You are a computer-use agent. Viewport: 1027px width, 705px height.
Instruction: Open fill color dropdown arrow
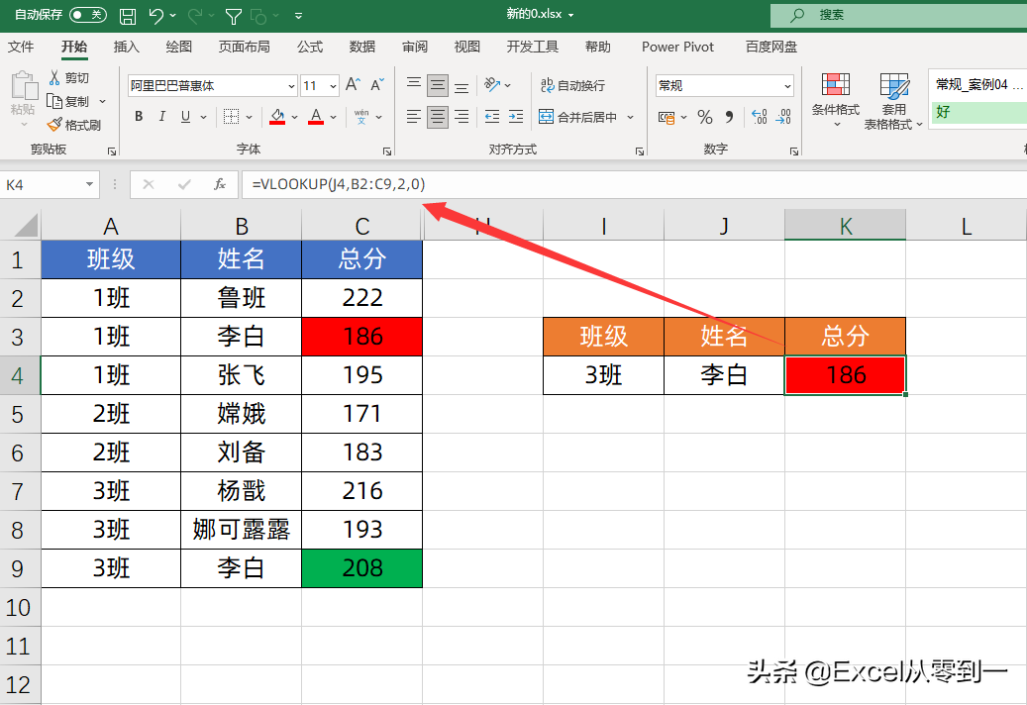295,117
